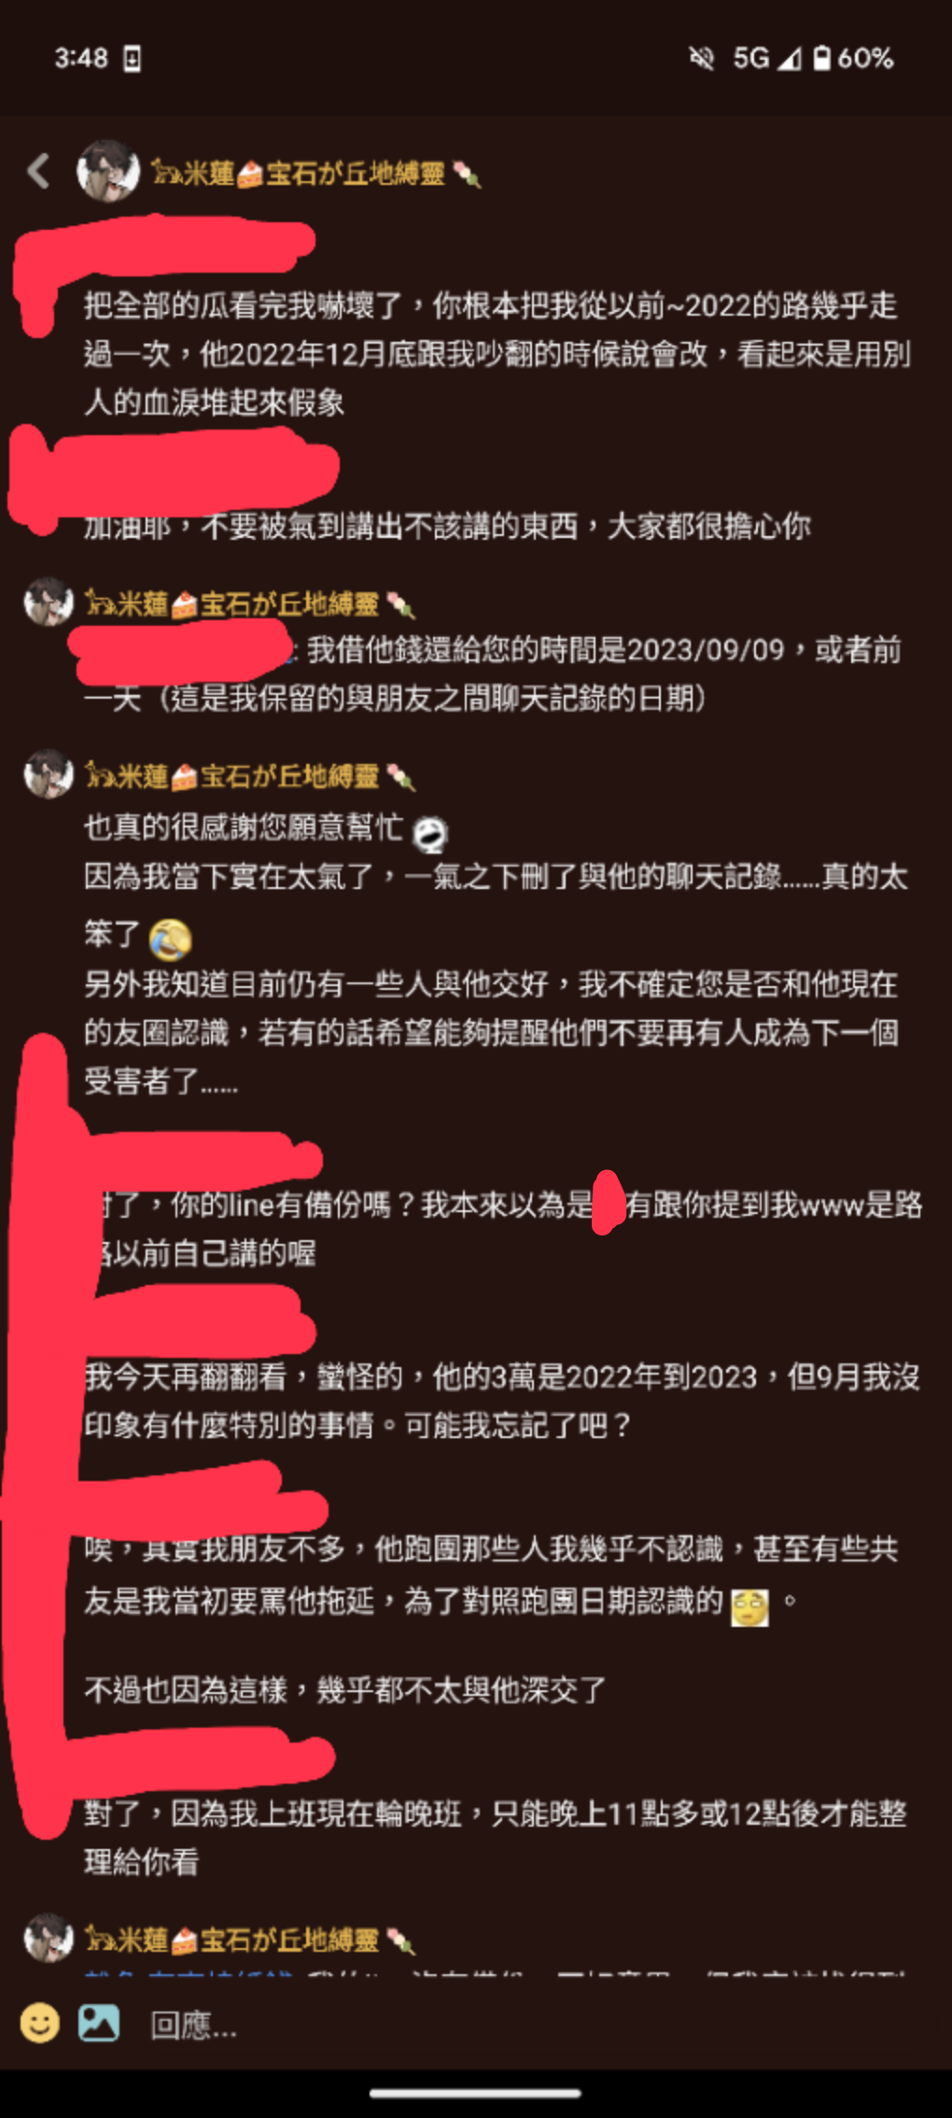Image resolution: width=952 pixels, height=2118 pixels.
Task: Tap the back arrow in header
Action: point(38,172)
